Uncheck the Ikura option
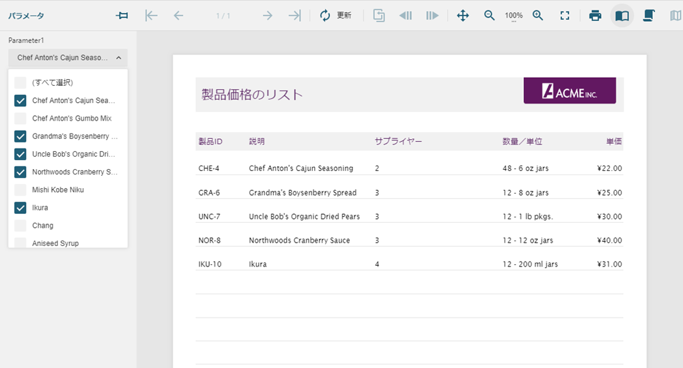 20,208
